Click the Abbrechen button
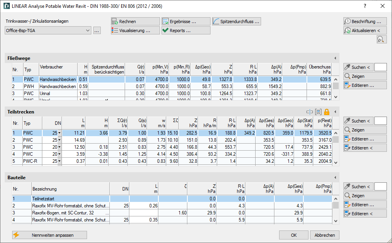 (325, 235)
